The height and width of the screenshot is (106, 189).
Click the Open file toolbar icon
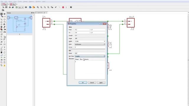3,7
